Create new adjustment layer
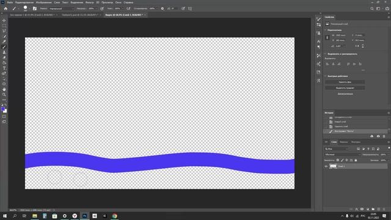Viewport: 391px width, 220px height. [x=368, y=209]
